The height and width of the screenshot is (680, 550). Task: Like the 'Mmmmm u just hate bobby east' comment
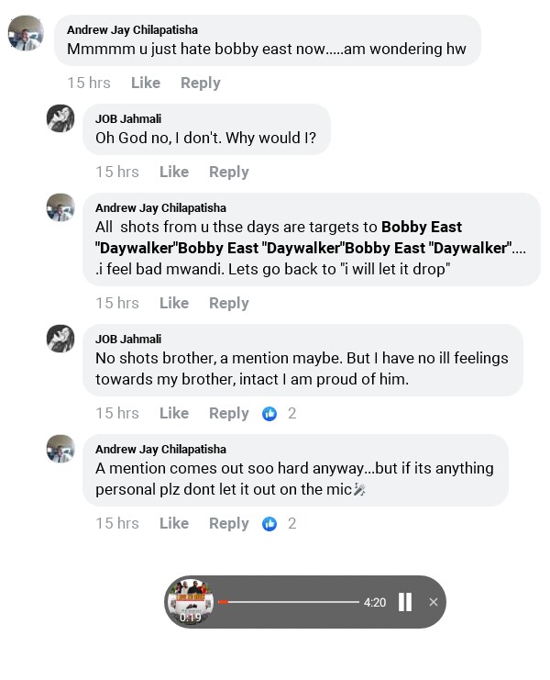click(146, 83)
